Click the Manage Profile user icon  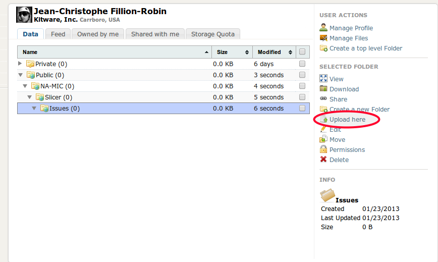pyautogui.click(x=323, y=28)
